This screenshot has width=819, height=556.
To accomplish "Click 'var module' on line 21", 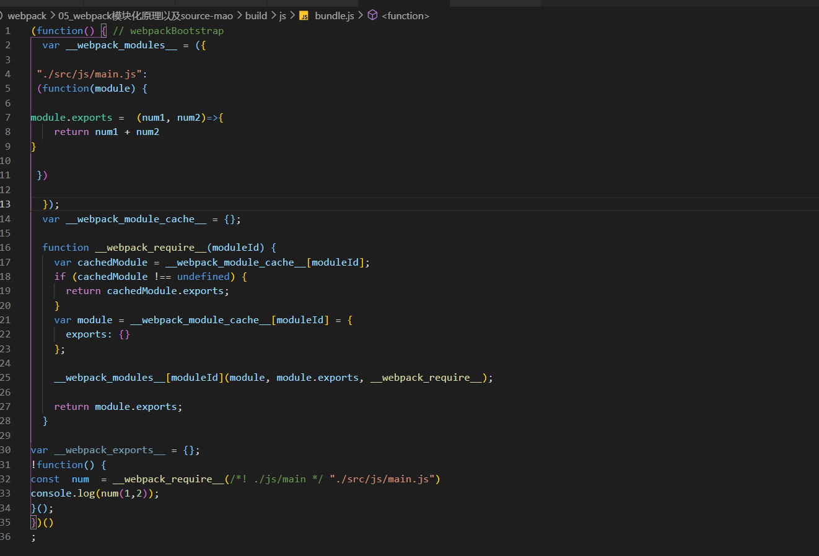I will (x=83, y=320).
